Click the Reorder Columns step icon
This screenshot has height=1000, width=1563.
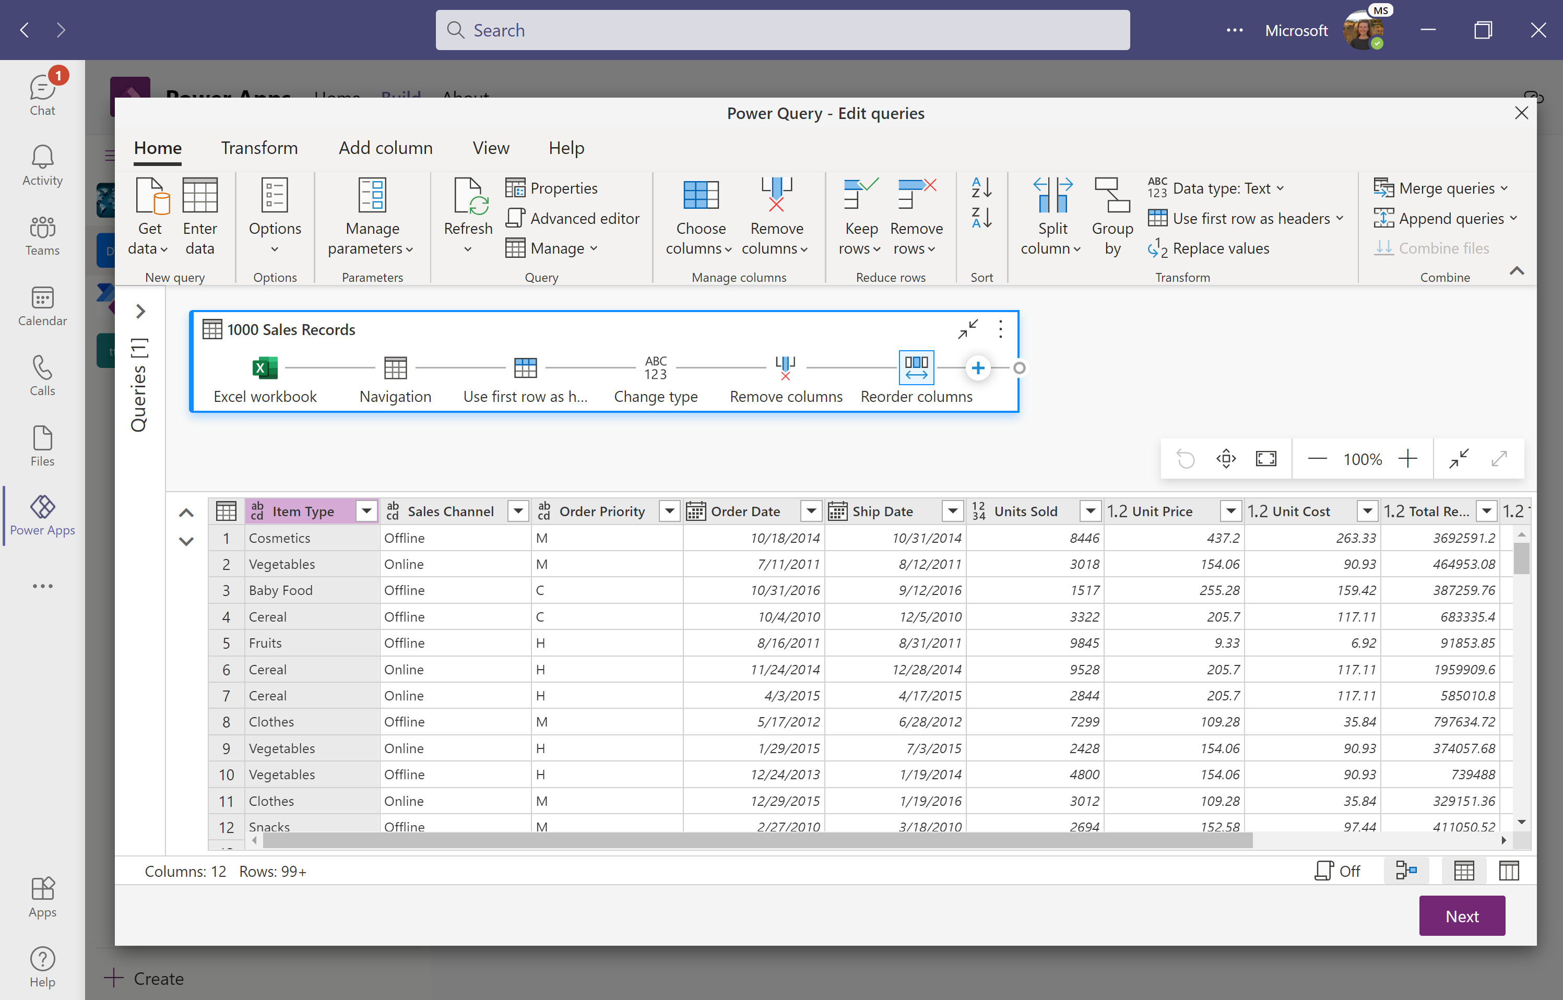pyautogui.click(x=917, y=367)
